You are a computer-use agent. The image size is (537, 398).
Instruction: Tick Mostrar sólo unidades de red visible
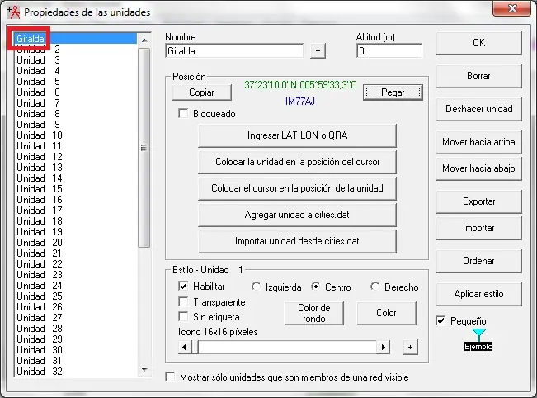pyautogui.click(x=170, y=377)
